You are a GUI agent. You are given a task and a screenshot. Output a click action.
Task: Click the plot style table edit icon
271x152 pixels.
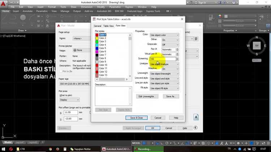(196, 39)
